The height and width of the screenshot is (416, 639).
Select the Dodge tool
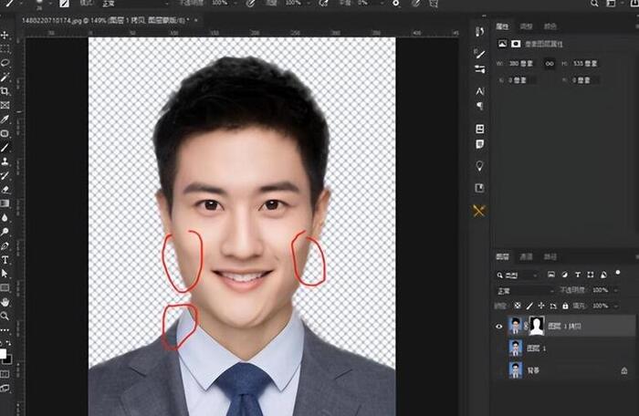(x=5, y=232)
